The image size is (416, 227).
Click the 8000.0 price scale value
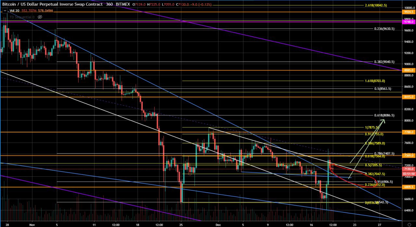pyautogui.click(x=409, y=121)
